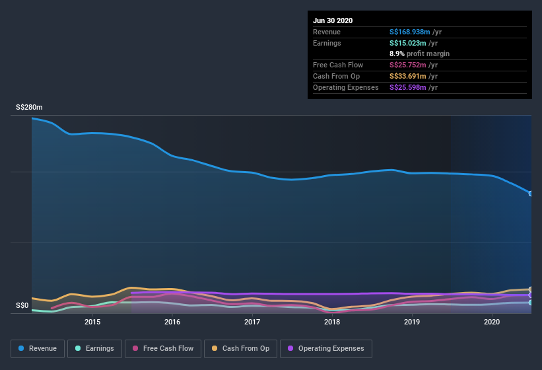
Task: Click the S$168.938m revenue value
Action: pos(409,32)
